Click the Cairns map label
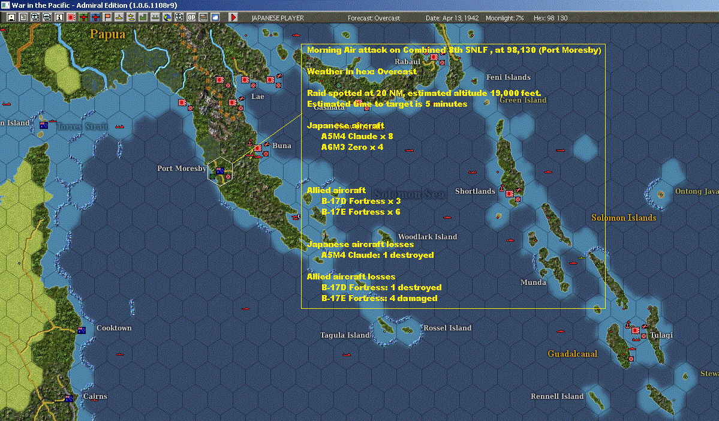Viewport: 719px width, 421px height. (x=95, y=396)
